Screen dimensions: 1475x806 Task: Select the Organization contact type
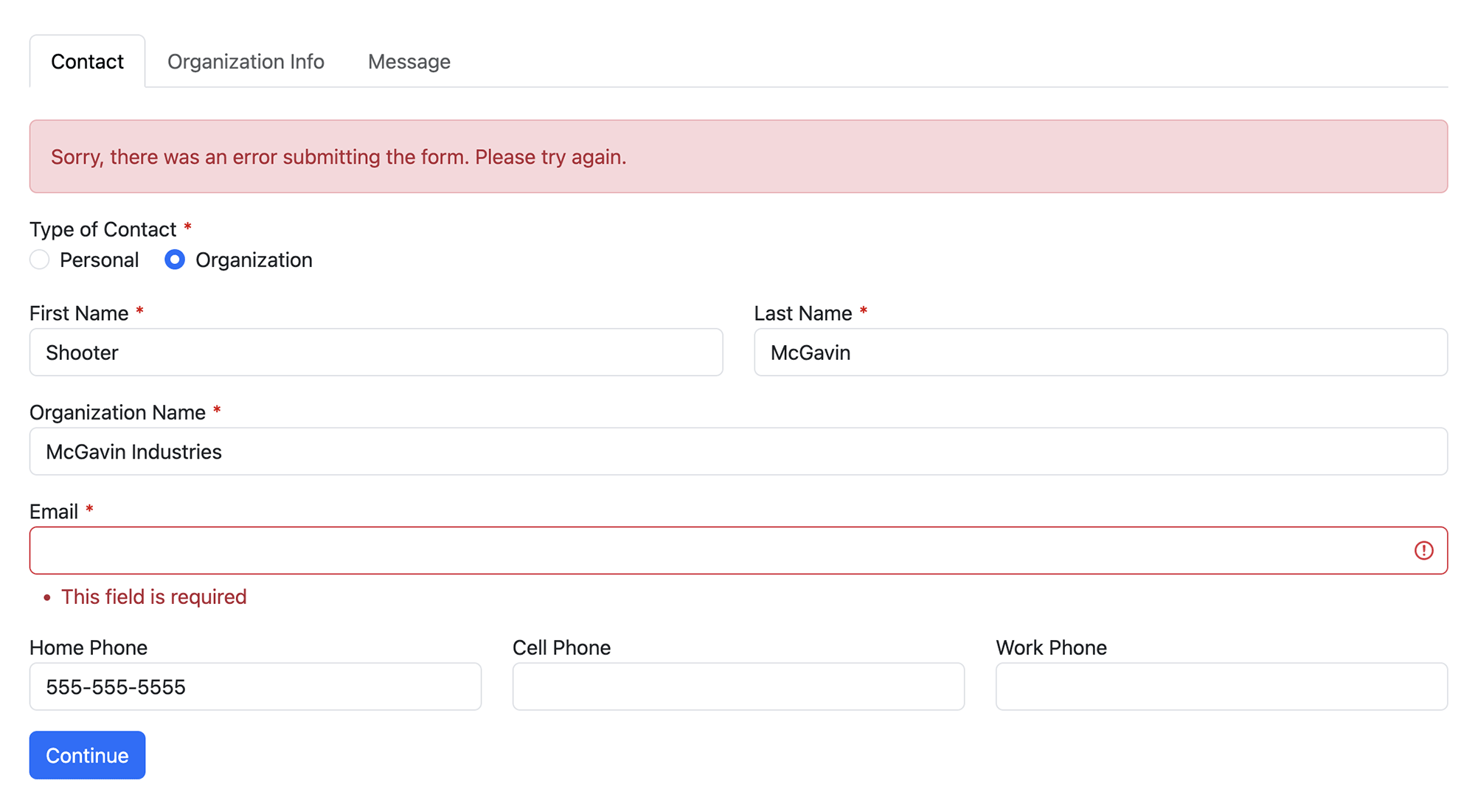174,260
